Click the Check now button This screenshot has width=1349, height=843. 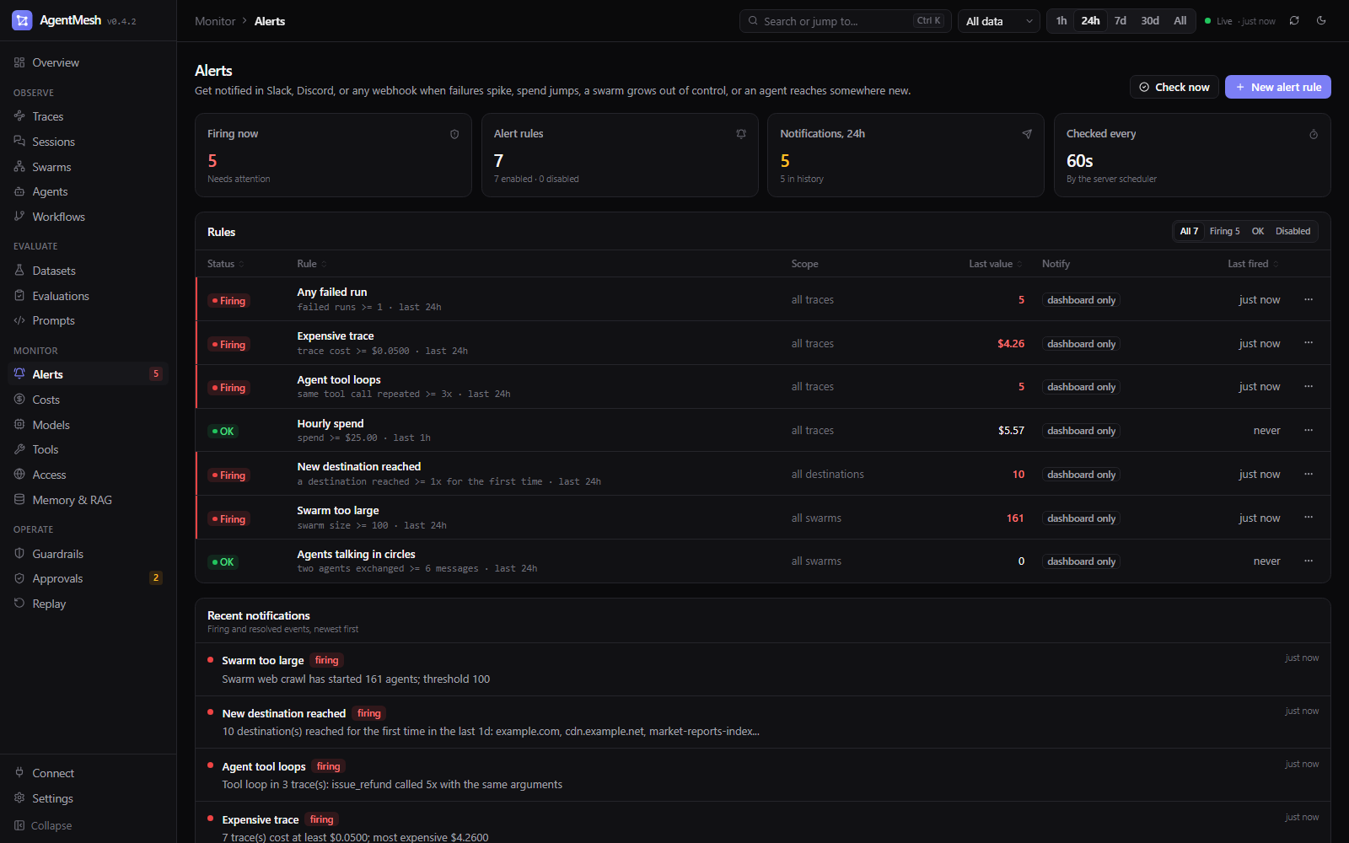coord(1174,87)
